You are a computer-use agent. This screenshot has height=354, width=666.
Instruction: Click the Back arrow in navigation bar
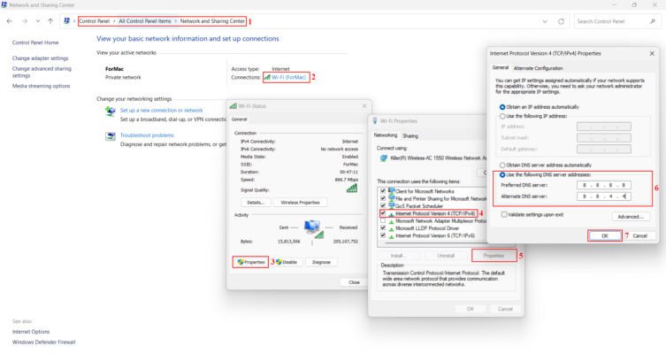(x=10, y=20)
